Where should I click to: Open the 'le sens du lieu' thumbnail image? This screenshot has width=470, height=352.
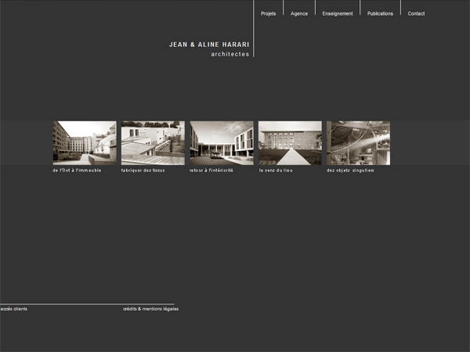coord(290,143)
